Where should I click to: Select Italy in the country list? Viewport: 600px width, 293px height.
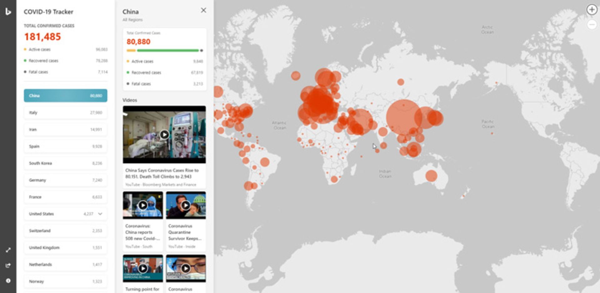pyautogui.click(x=65, y=113)
